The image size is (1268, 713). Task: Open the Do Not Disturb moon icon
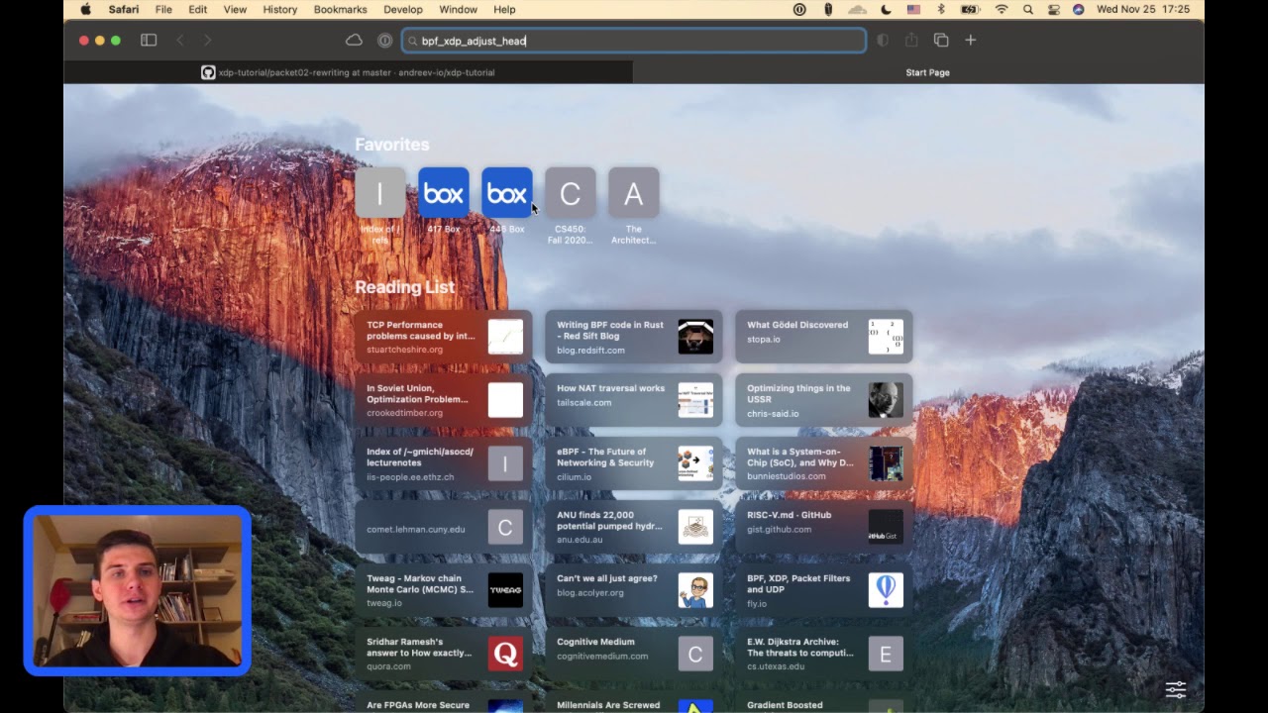(x=886, y=9)
